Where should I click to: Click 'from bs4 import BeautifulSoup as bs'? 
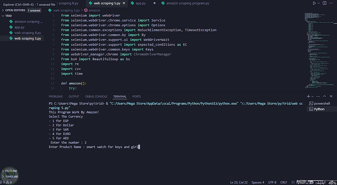click(x=95, y=59)
